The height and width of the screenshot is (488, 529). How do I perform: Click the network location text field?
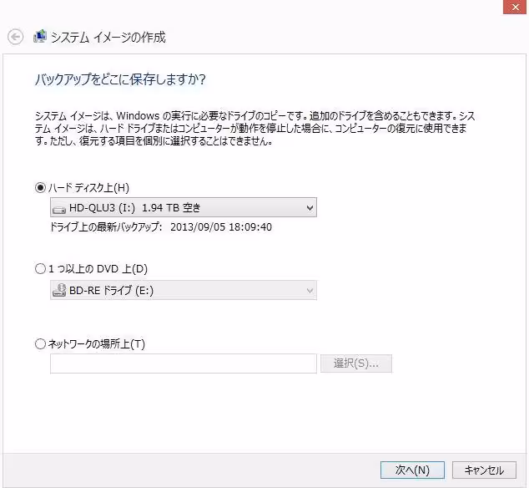point(183,363)
